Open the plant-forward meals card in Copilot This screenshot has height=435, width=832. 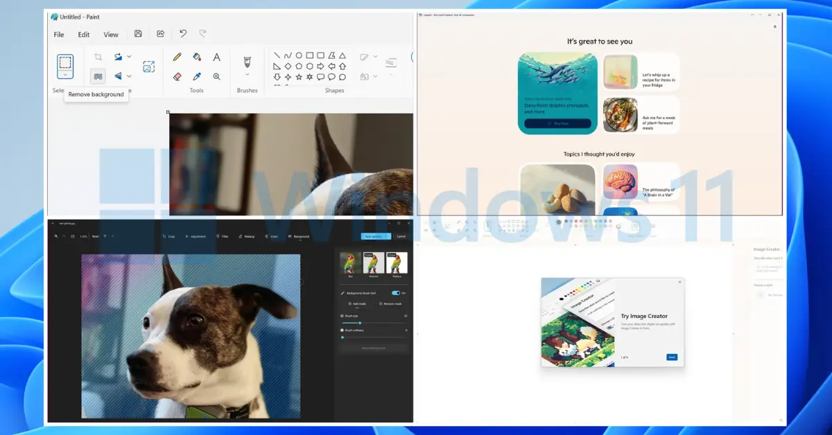pyautogui.click(x=641, y=115)
